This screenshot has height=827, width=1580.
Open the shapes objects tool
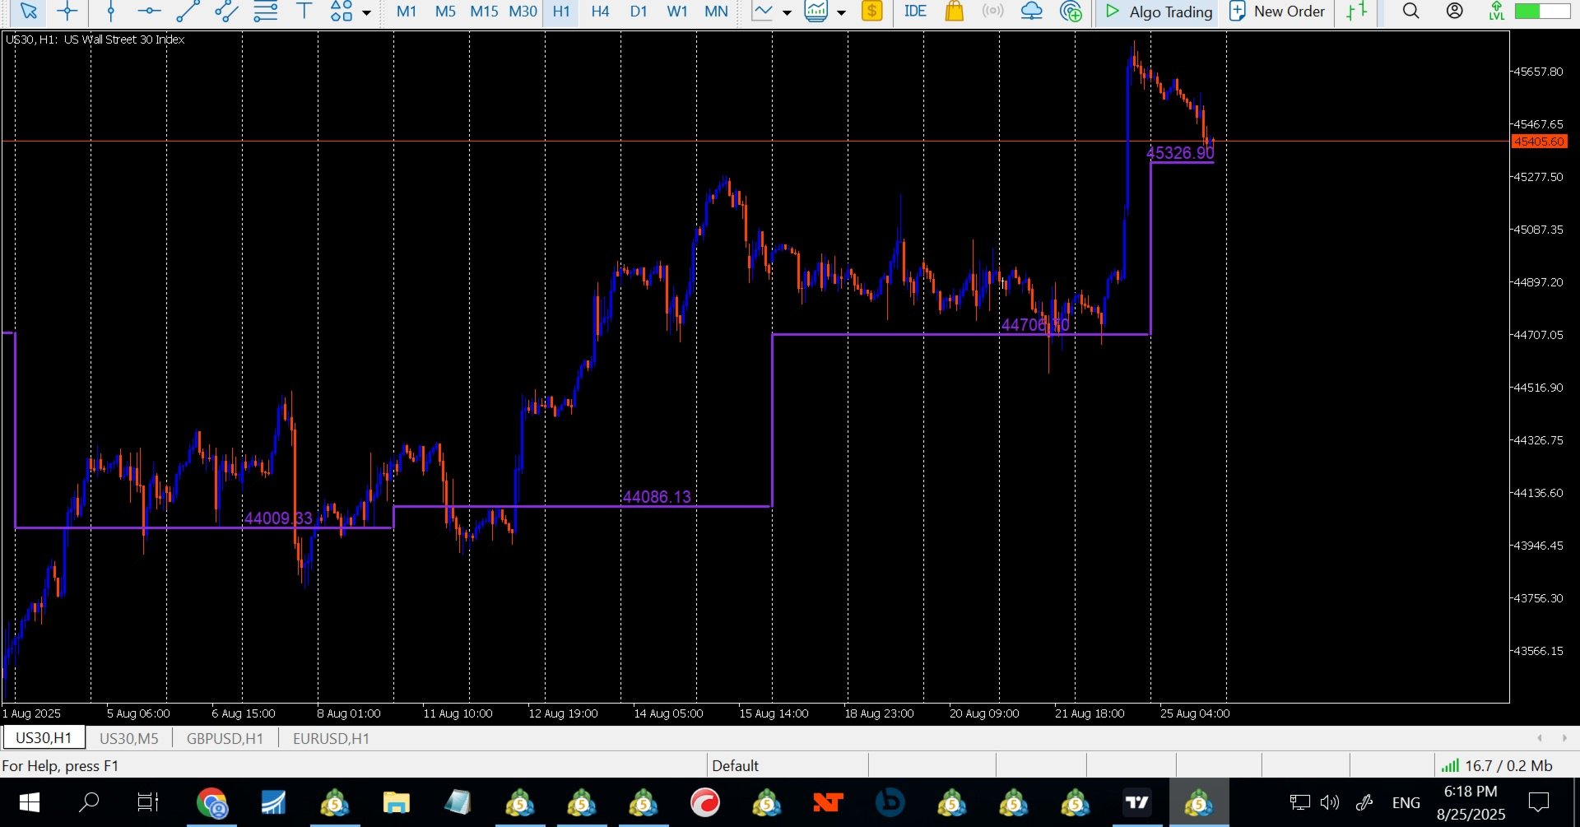coord(341,12)
